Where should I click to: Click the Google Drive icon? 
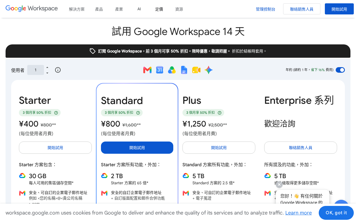coord(172,70)
